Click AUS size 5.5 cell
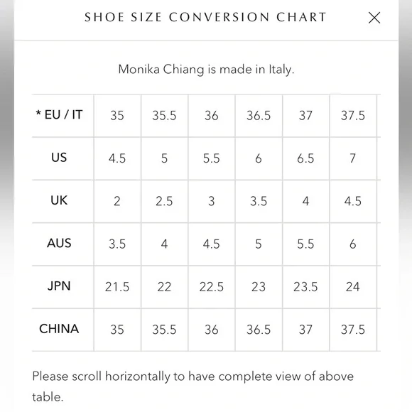This screenshot has width=412, height=412. (305, 244)
